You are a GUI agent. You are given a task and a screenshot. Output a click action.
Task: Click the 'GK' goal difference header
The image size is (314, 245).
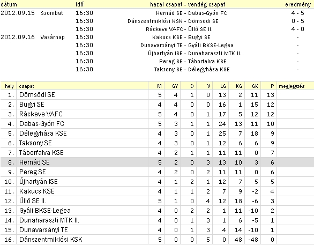[x=255, y=86]
